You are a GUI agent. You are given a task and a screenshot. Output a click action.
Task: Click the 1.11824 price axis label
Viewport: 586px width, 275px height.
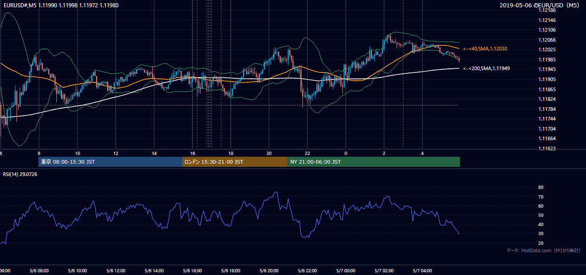point(547,99)
